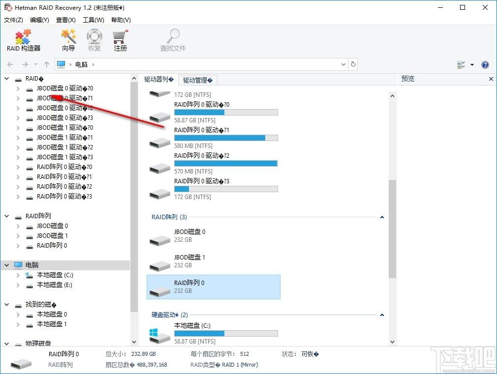Open the RAID 构造器 tool
497x374 pixels.
pos(24,40)
